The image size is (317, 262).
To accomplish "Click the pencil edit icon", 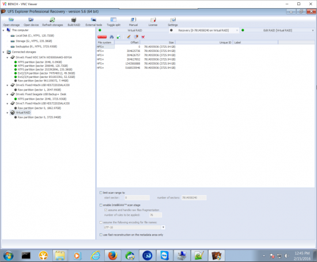I will (x=129, y=37).
